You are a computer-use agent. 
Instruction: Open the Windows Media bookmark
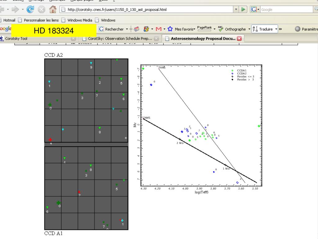coord(77,20)
